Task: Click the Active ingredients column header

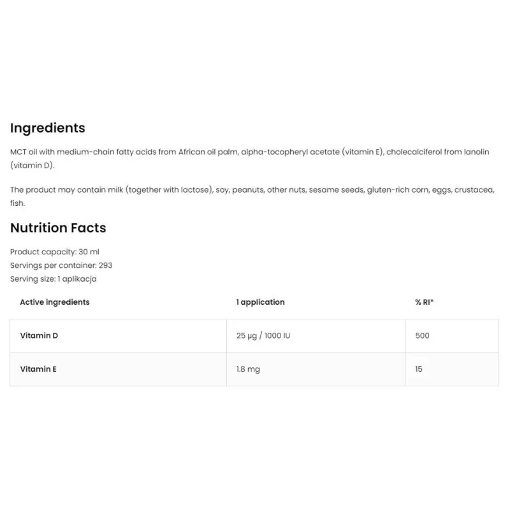Action: click(55, 302)
